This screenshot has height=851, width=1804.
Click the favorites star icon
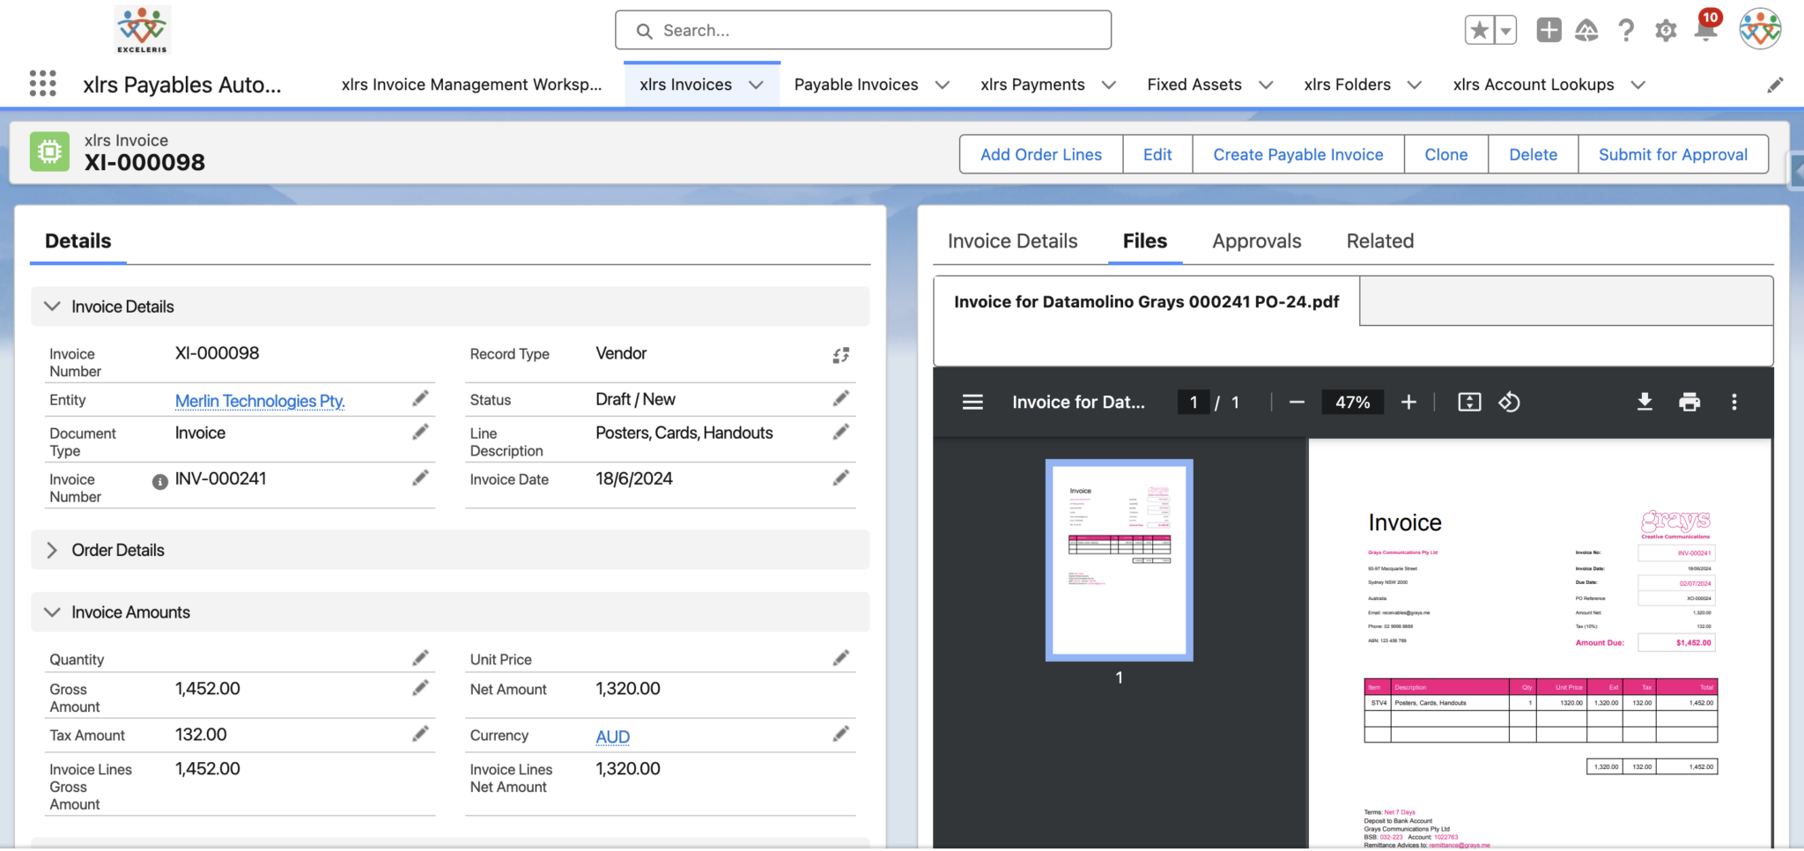point(1480,31)
